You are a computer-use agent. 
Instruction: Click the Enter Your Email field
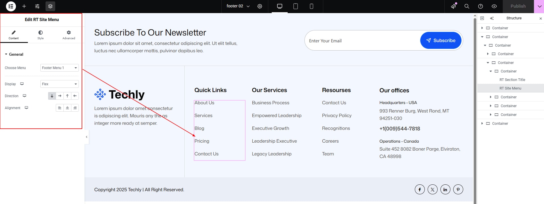click(x=362, y=41)
